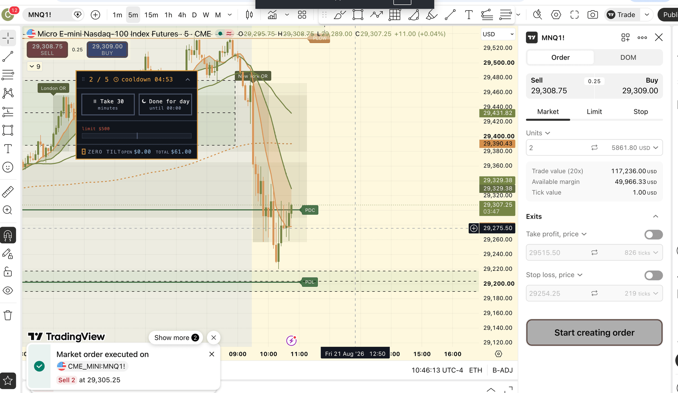Open Gann and Fibonacci tools in left sidebar
The width and height of the screenshot is (678, 393).
pos(8,75)
